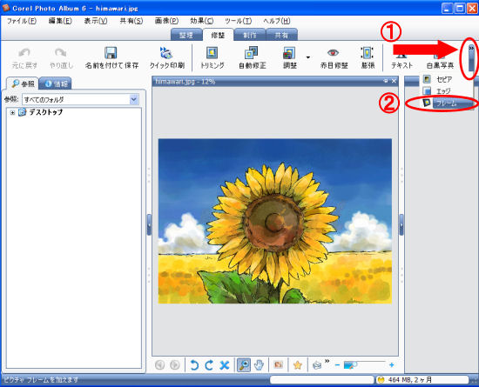Screen dimensions: 479x387
Task: Open the 効果(C) menu
Action: [x=202, y=21]
